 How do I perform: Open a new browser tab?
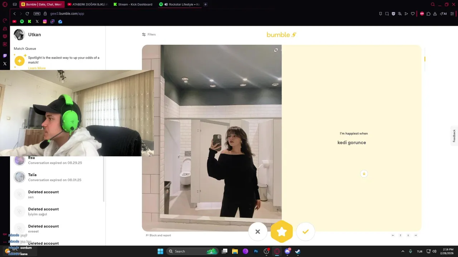(205, 4)
